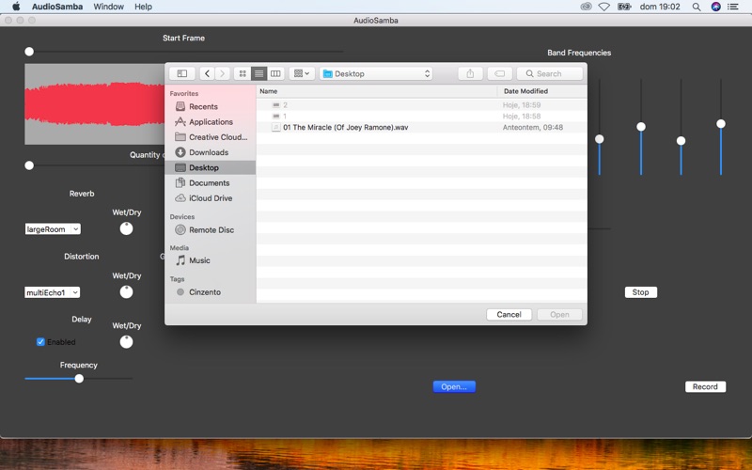Viewport: 752px width, 470px height.
Task: Click the Stop button
Action: click(x=641, y=292)
